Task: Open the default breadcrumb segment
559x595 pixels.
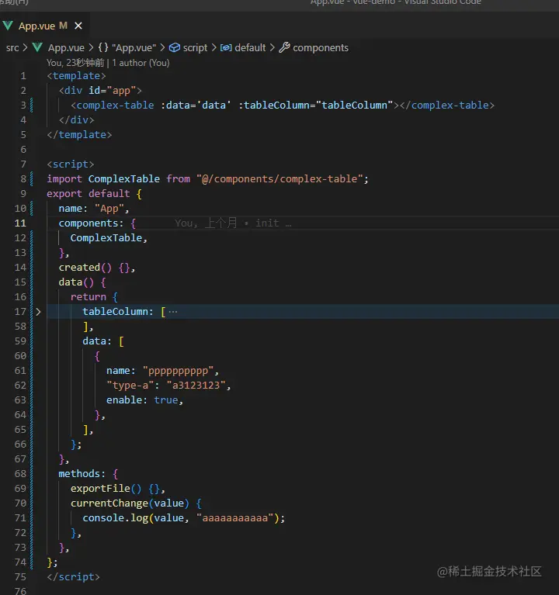Action: click(250, 48)
